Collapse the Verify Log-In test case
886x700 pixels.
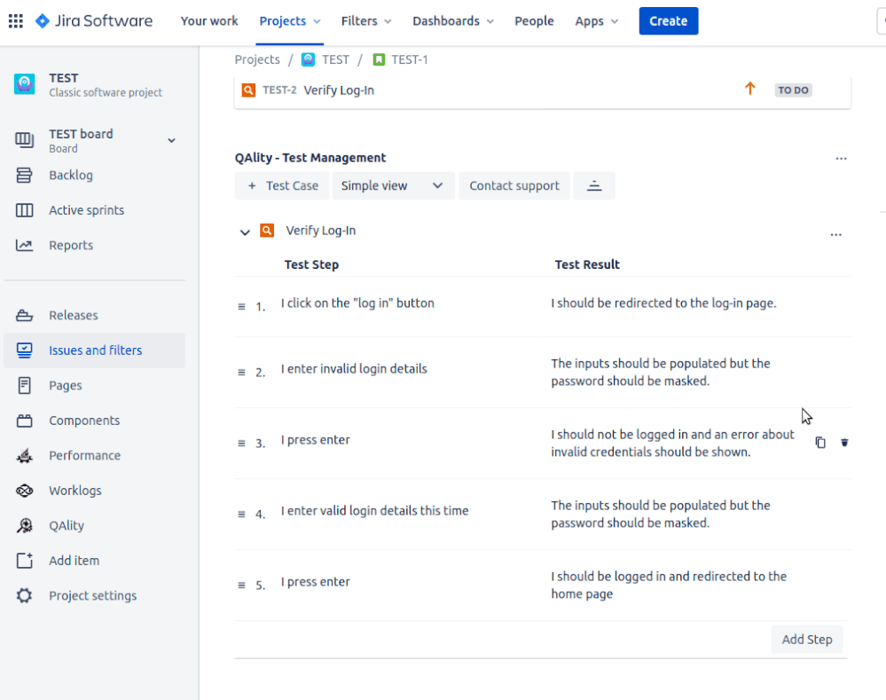tap(245, 232)
